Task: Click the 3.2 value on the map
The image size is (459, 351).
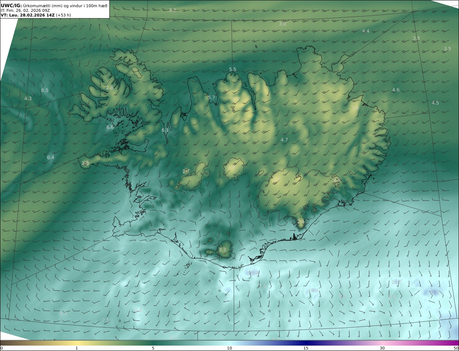Action: tap(172, 10)
